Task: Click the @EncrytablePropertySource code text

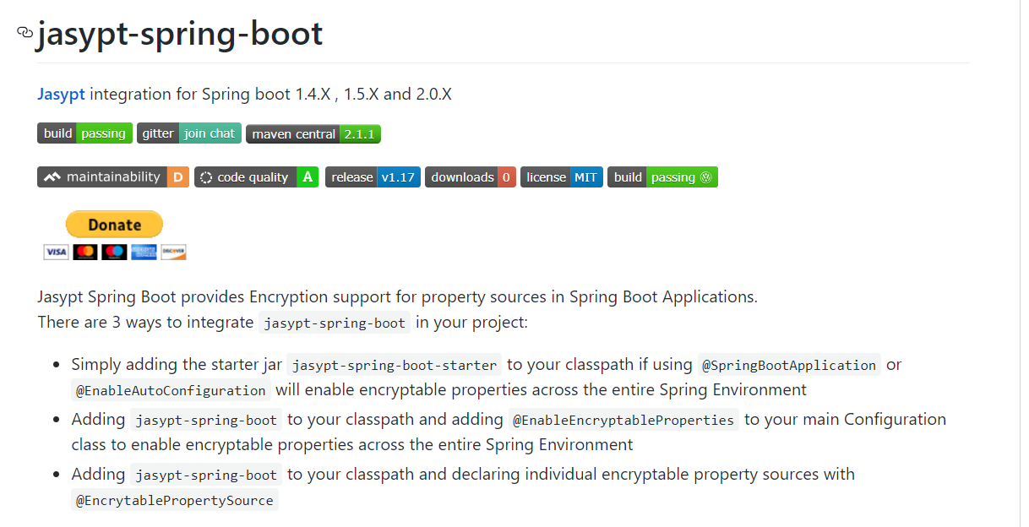Action: (x=175, y=500)
